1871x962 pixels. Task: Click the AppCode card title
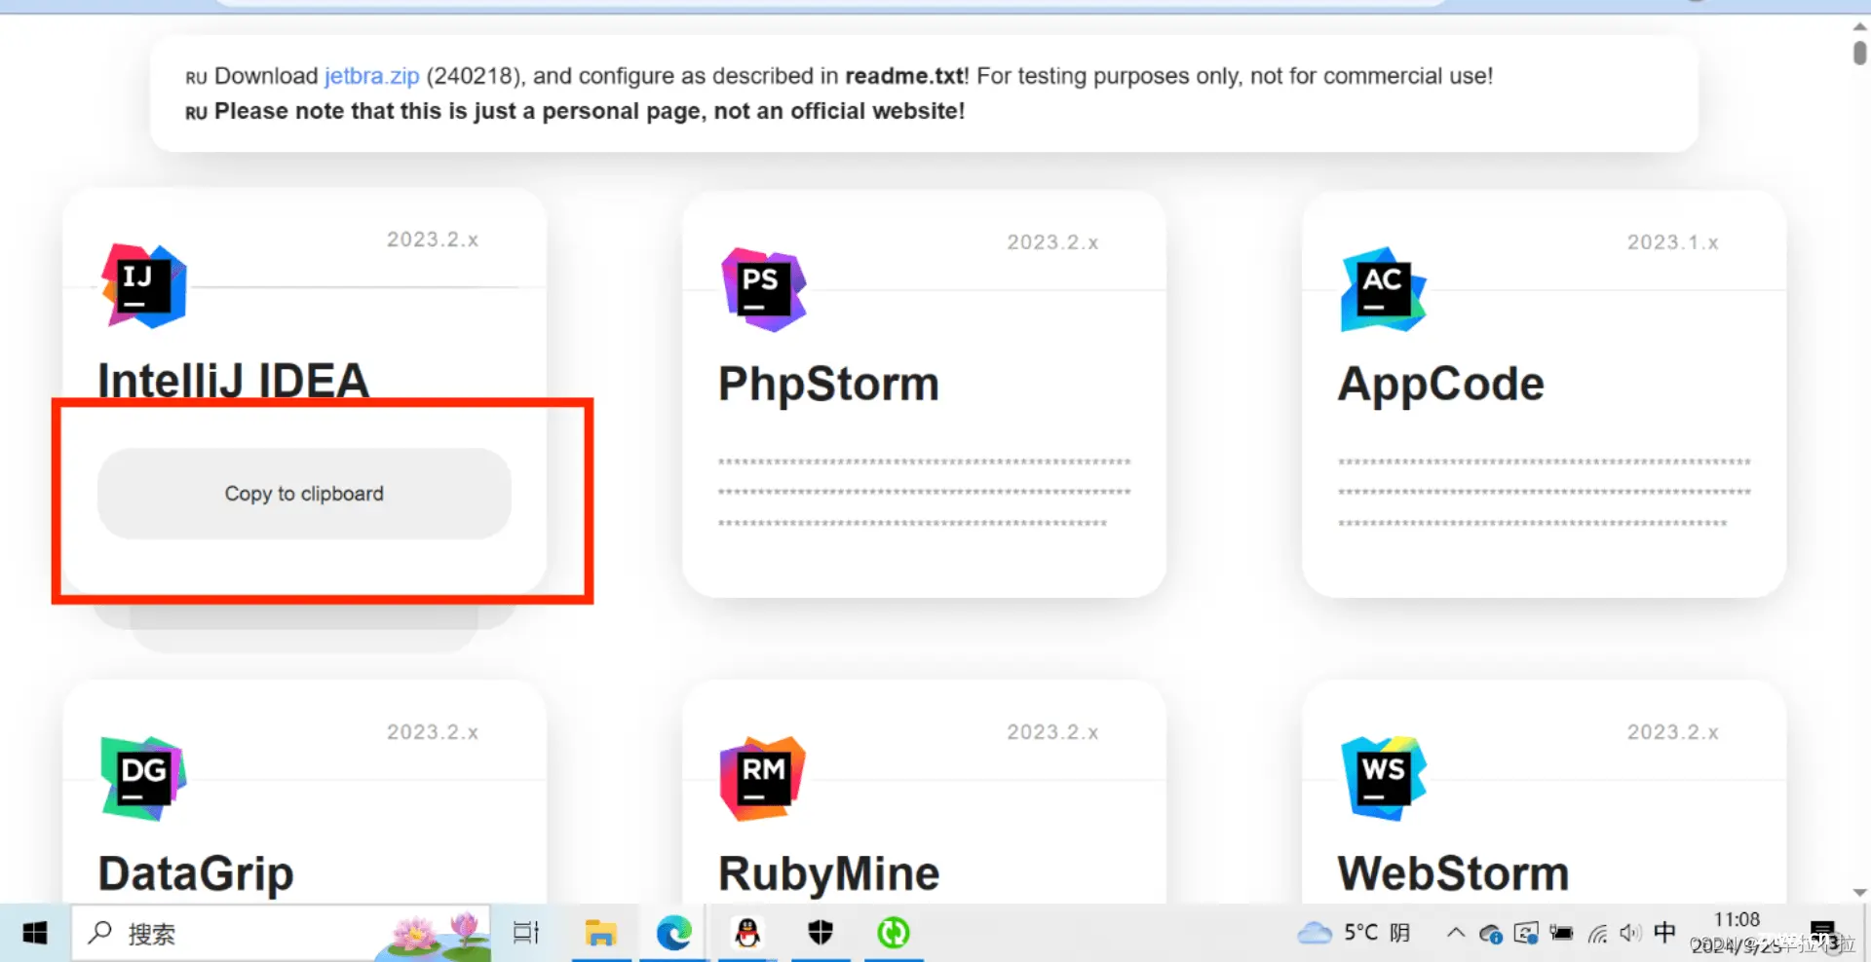(x=1440, y=384)
